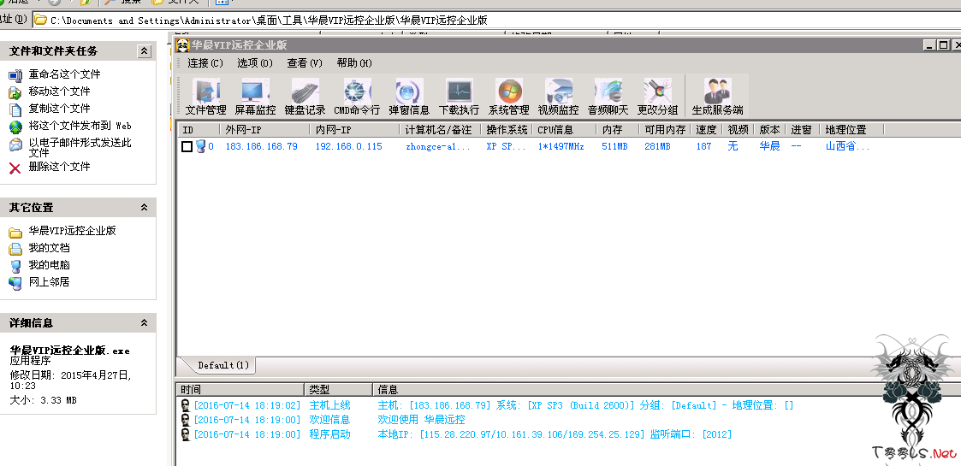Viewport: 961px width, 466px height.
Task: Go to 华晨VIP远控企业版 folder link
Action: pyautogui.click(x=73, y=231)
